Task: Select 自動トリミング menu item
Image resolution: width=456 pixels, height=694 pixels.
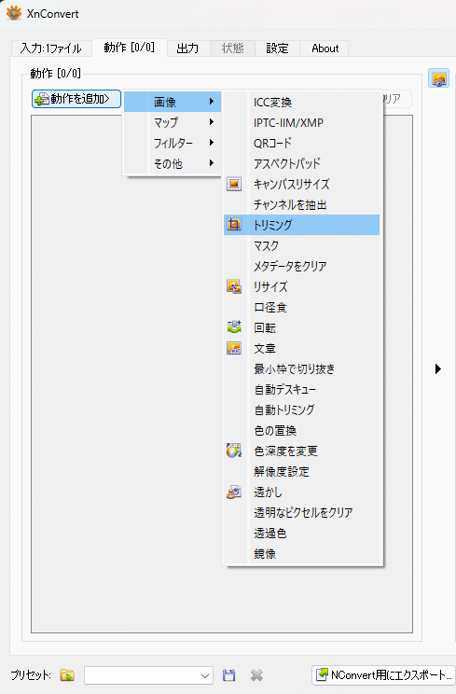Action: (x=301, y=409)
